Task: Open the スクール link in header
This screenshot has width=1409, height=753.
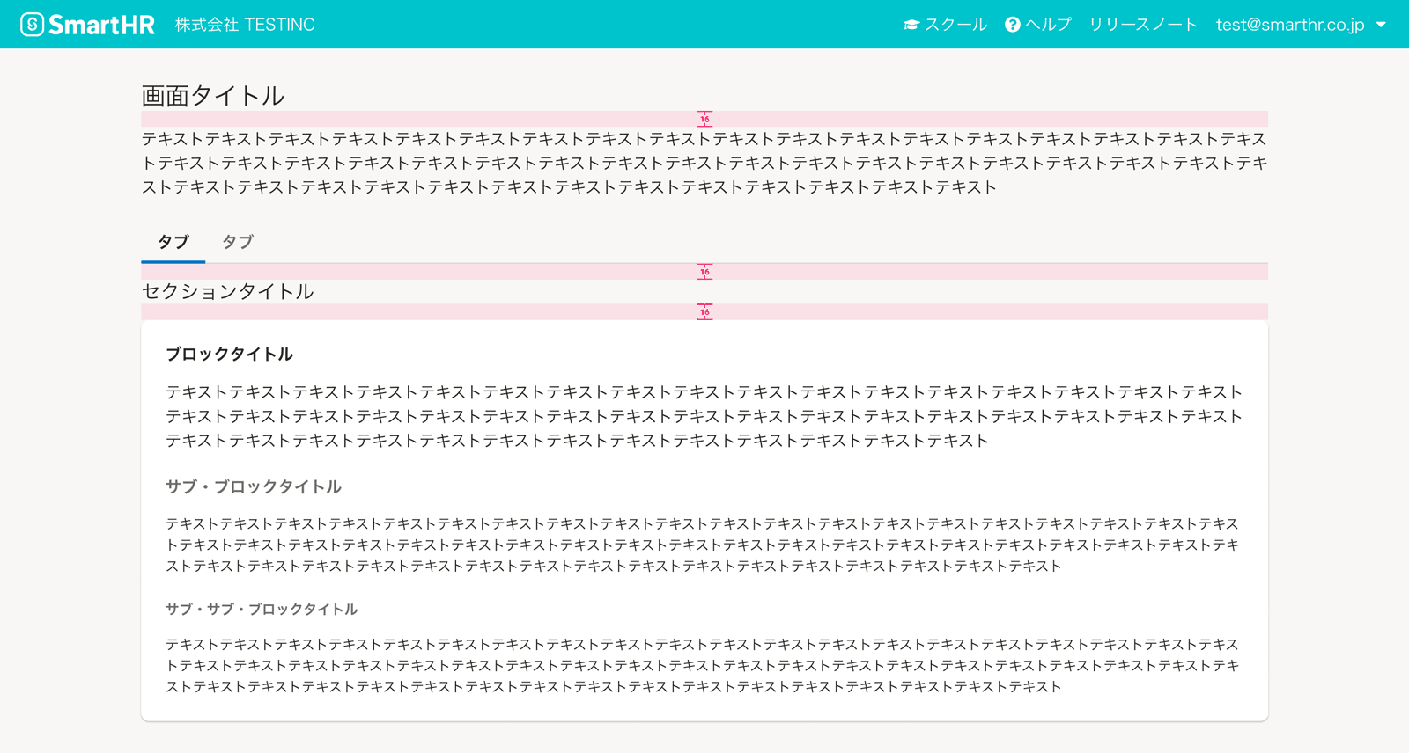Action: point(955,25)
